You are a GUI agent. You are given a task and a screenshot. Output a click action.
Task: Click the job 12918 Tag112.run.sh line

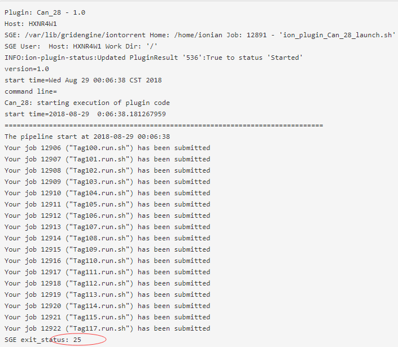point(107,283)
